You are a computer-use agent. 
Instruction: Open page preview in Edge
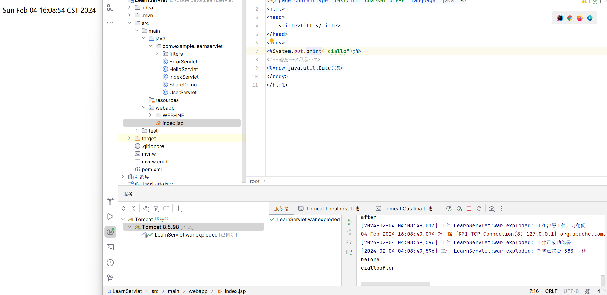[590, 18]
